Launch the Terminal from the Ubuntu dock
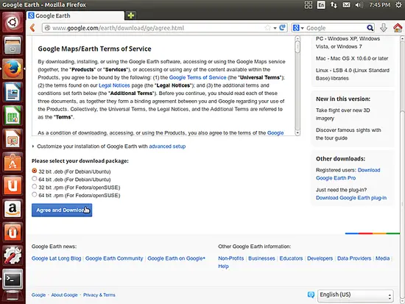 coord(13,279)
